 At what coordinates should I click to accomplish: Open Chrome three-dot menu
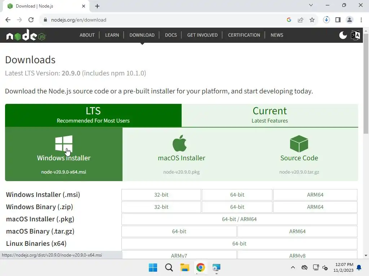361,20
